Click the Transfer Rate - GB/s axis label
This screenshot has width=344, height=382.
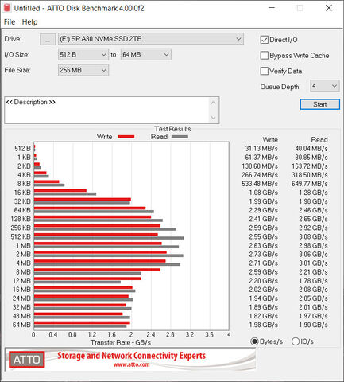point(121,342)
